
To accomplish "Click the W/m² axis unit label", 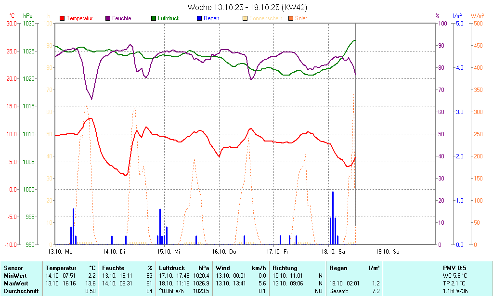I will [x=477, y=16].
